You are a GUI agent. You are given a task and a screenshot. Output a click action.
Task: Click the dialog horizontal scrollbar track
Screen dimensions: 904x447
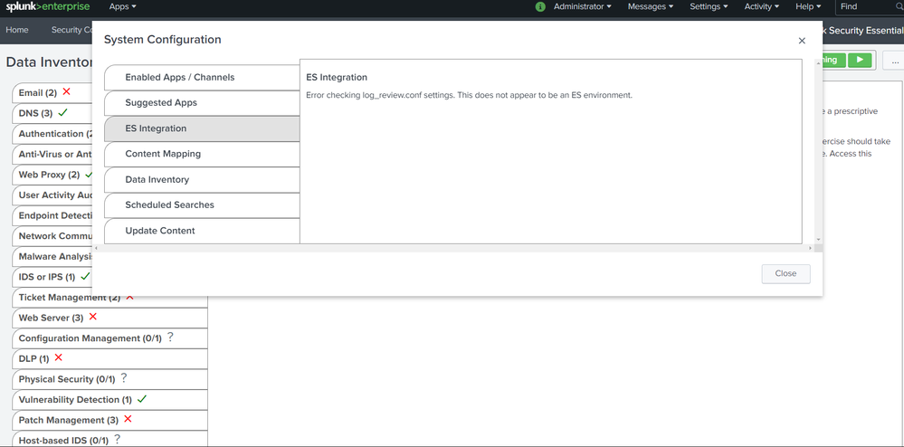(x=452, y=248)
